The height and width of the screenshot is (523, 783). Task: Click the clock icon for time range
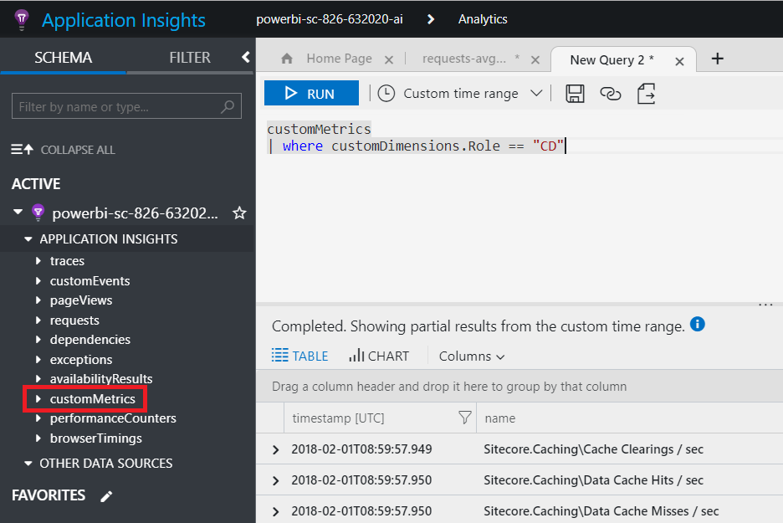(x=386, y=94)
